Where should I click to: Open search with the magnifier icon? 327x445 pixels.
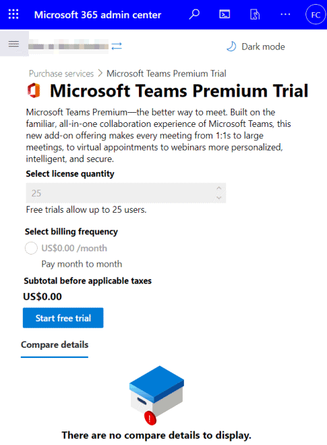pyautogui.click(x=194, y=14)
